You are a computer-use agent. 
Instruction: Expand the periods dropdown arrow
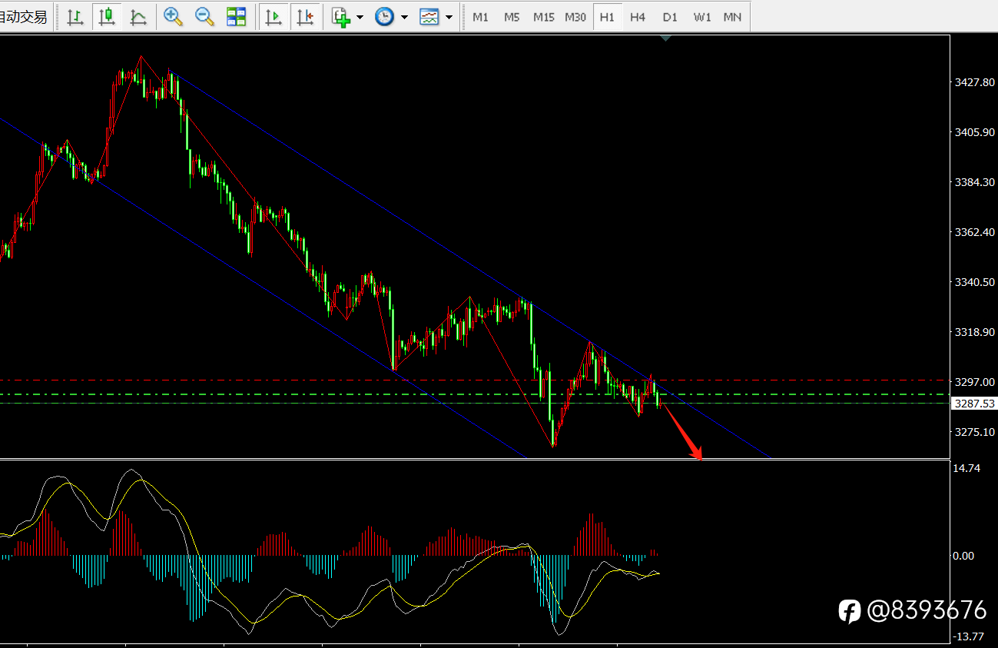point(404,17)
